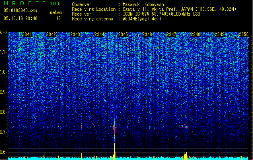Click the small red echo square near 2348

186,127
